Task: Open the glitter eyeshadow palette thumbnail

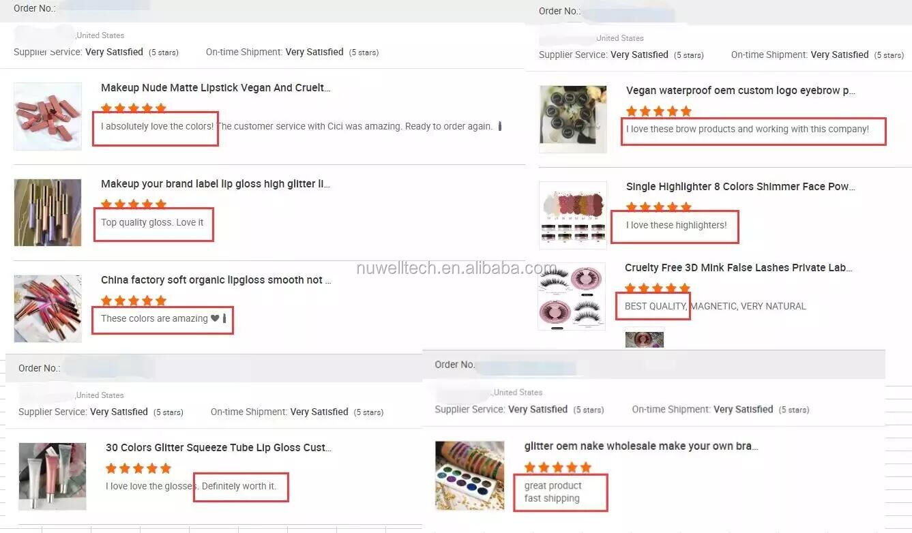Action: (x=470, y=475)
